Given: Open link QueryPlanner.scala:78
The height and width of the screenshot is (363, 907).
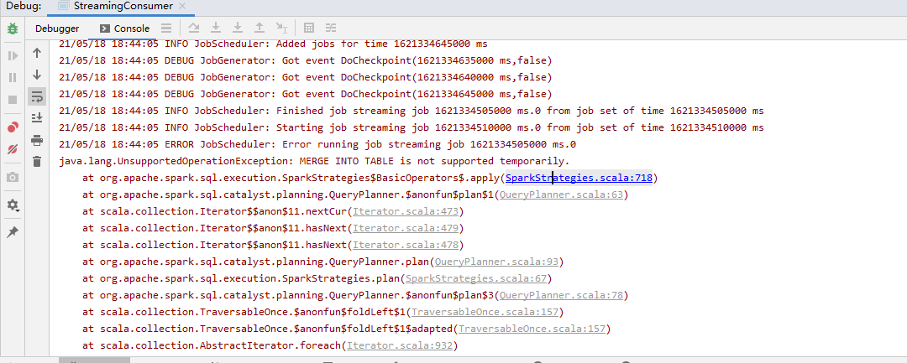Looking at the screenshot, I should [561, 295].
